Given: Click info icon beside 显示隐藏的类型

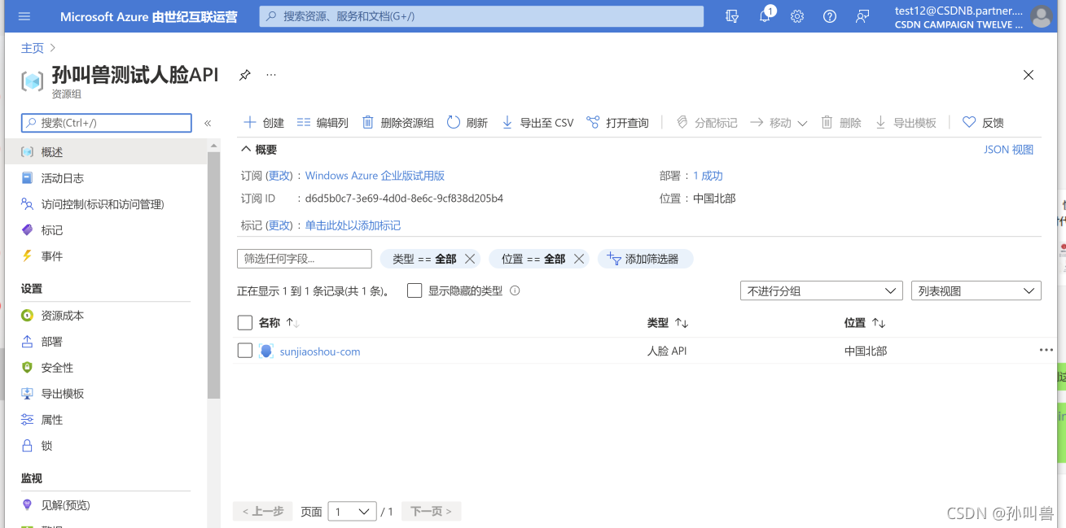Looking at the screenshot, I should click(x=515, y=290).
